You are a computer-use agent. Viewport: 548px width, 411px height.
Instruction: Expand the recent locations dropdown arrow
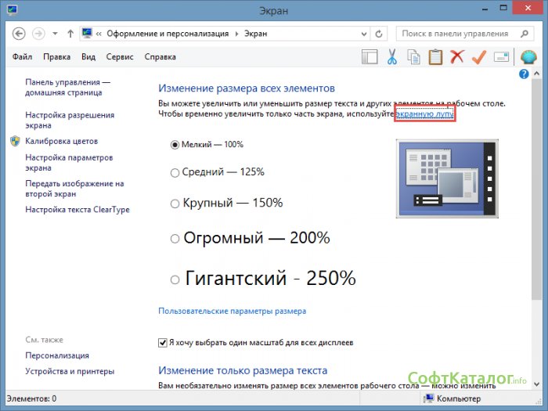coord(55,34)
